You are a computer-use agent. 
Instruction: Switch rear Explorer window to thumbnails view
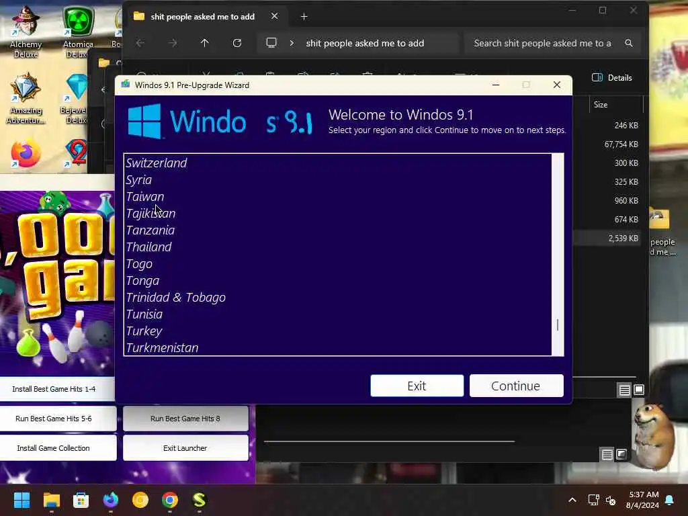tap(621, 455)
